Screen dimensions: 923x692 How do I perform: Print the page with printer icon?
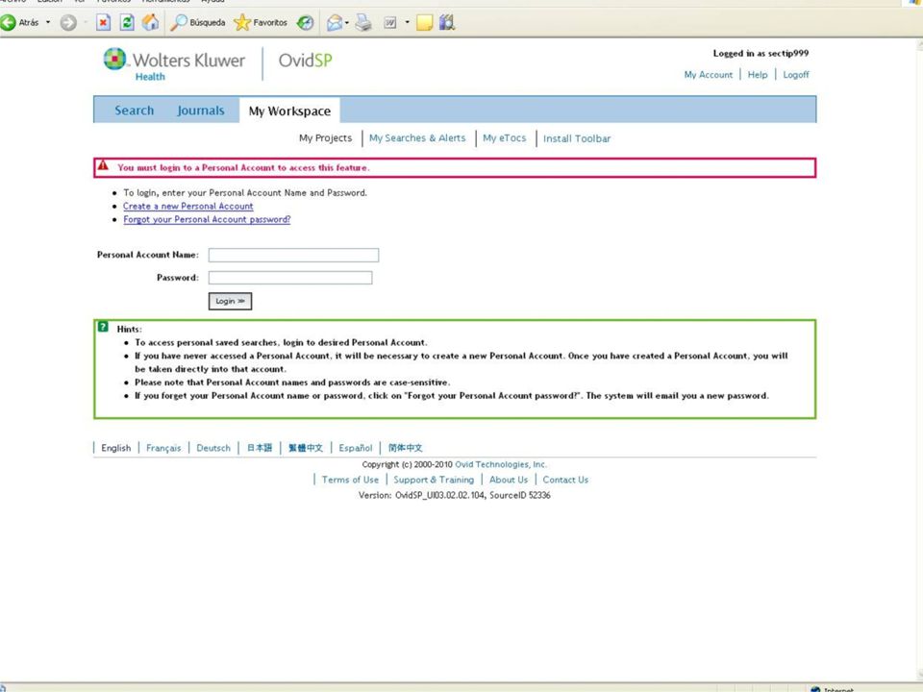pos(363,23)
